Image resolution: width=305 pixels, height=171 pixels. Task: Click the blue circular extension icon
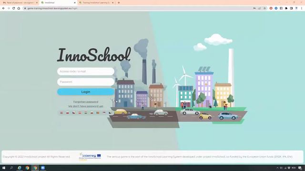click(276, 9)
